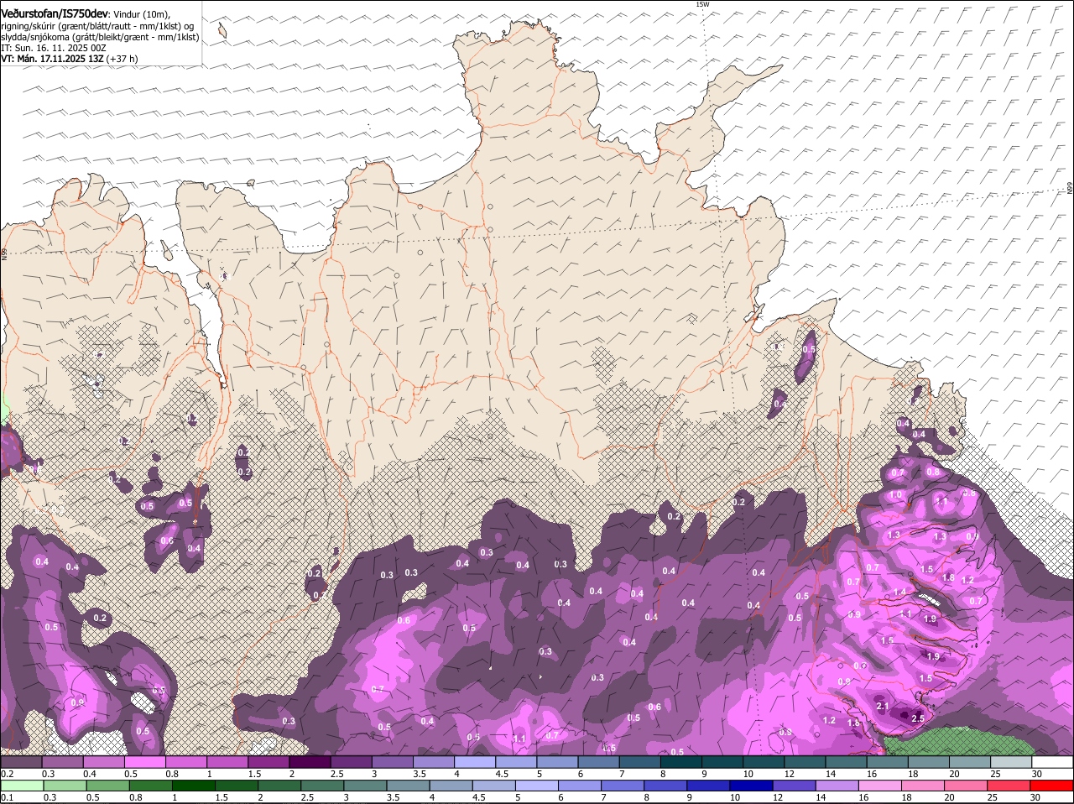Pick the dark teal 8–9 swatch in the snow scale
Viewport: 1074px width, 804px height.
point(680,762)
